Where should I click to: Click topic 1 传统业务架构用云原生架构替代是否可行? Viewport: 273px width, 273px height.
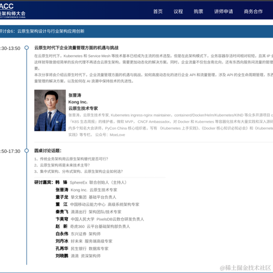pos(71,159)
